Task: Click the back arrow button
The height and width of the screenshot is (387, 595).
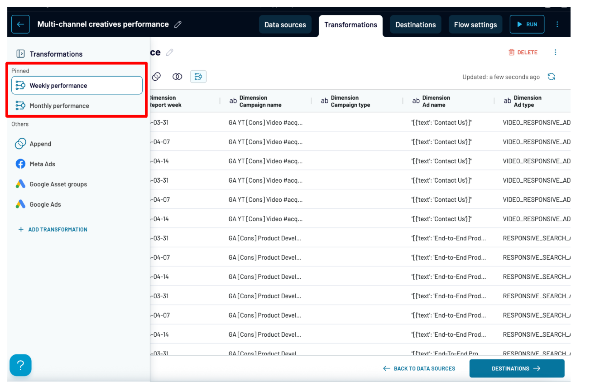Action: [x=20, y=24]
